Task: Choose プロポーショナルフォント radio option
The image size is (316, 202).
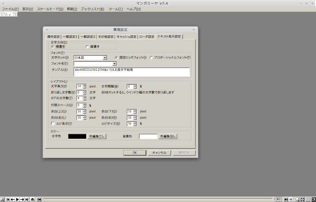Action: (x=151, y=58)
